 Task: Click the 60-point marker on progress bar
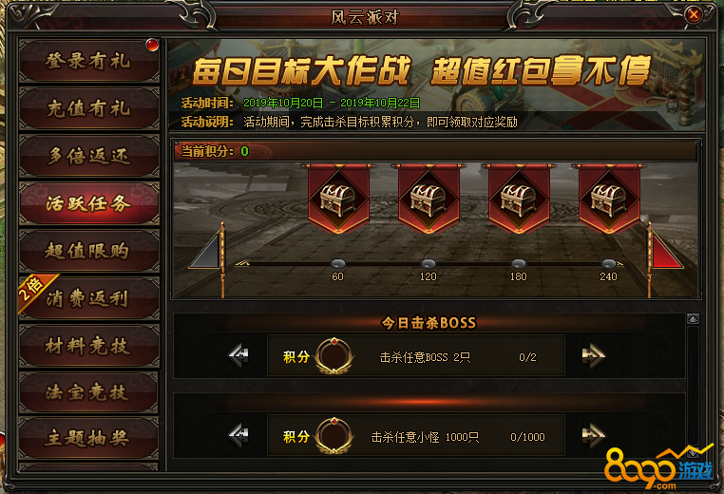(x=338, y=263)
